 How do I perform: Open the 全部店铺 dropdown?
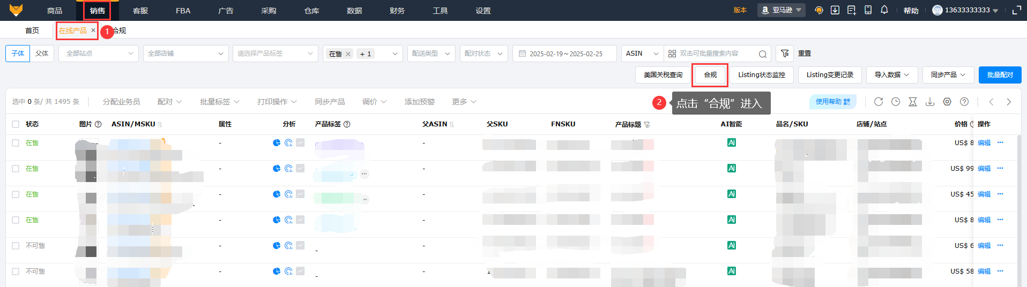185,54
